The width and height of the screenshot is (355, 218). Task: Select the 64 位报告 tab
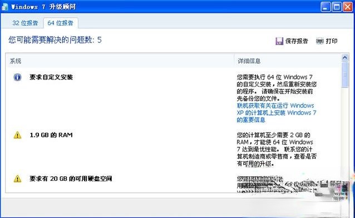(61, 23)
